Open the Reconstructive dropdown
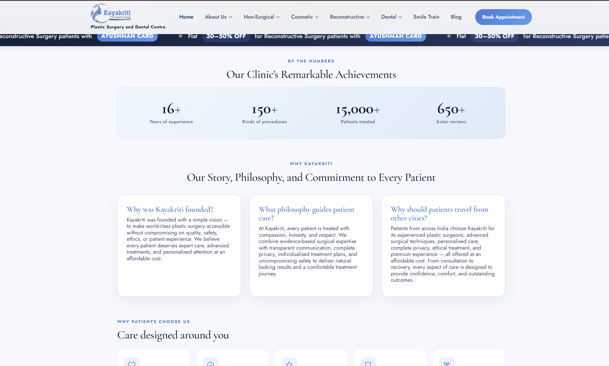 point(350,17)
